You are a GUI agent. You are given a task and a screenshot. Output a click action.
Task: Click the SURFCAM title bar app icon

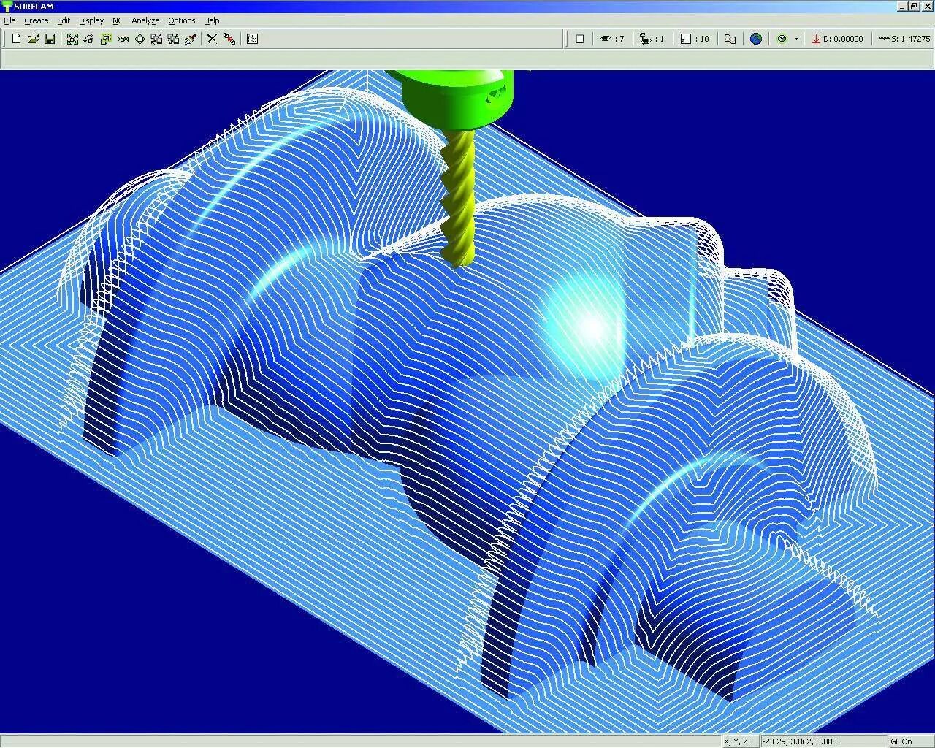[x=7, y=7]
